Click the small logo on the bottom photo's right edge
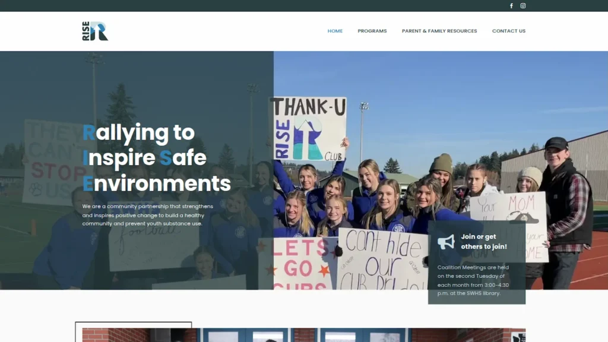The width and height of the screenshot is (608, 342). 518,337
